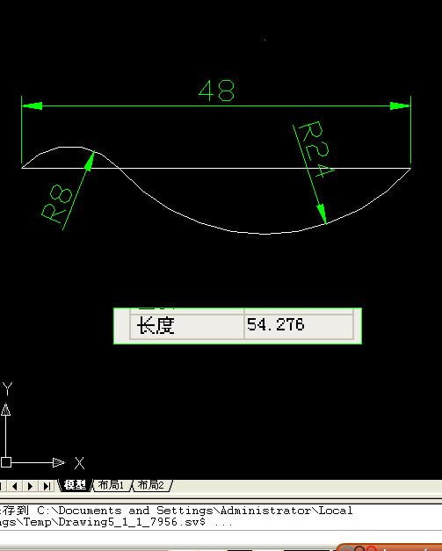The width and height of the screenshot is (442, 551).
Task: Select the R24 radius dimension text
Action: (316, 149)
